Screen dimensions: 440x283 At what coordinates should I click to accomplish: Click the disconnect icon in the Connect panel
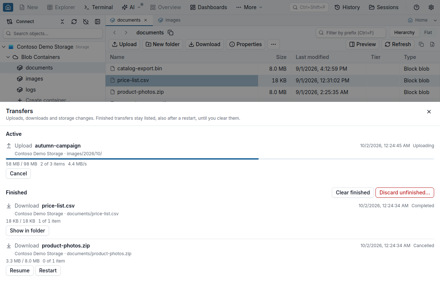click(86, 22)
